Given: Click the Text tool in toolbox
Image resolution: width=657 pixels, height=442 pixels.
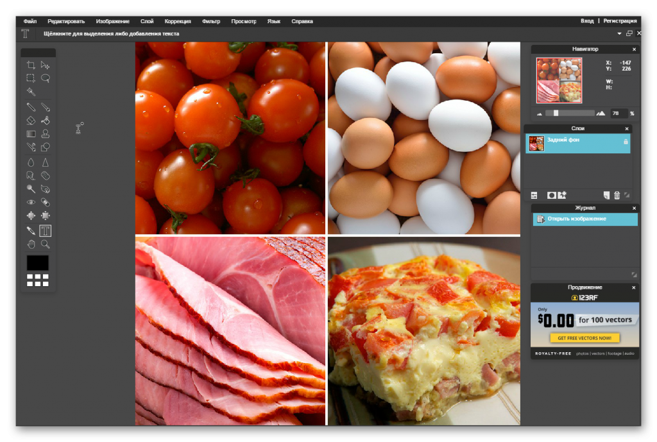Looking at the screenshot, I should point(46,230).
